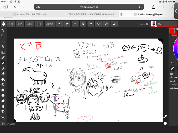Click the size brush setting label
178x133 pixels.
(x=172, y=74)
